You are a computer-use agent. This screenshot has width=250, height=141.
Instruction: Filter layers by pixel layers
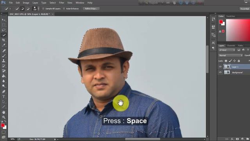pyautogui.click(x=239, y=50)
